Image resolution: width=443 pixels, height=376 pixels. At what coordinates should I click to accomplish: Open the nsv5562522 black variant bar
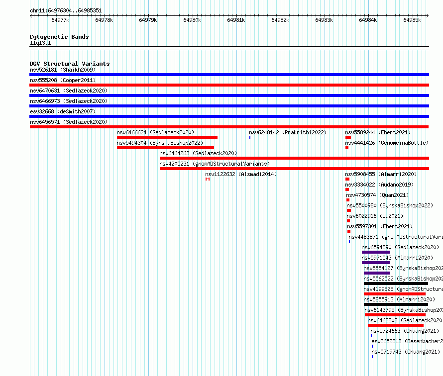tap(396, 283)
